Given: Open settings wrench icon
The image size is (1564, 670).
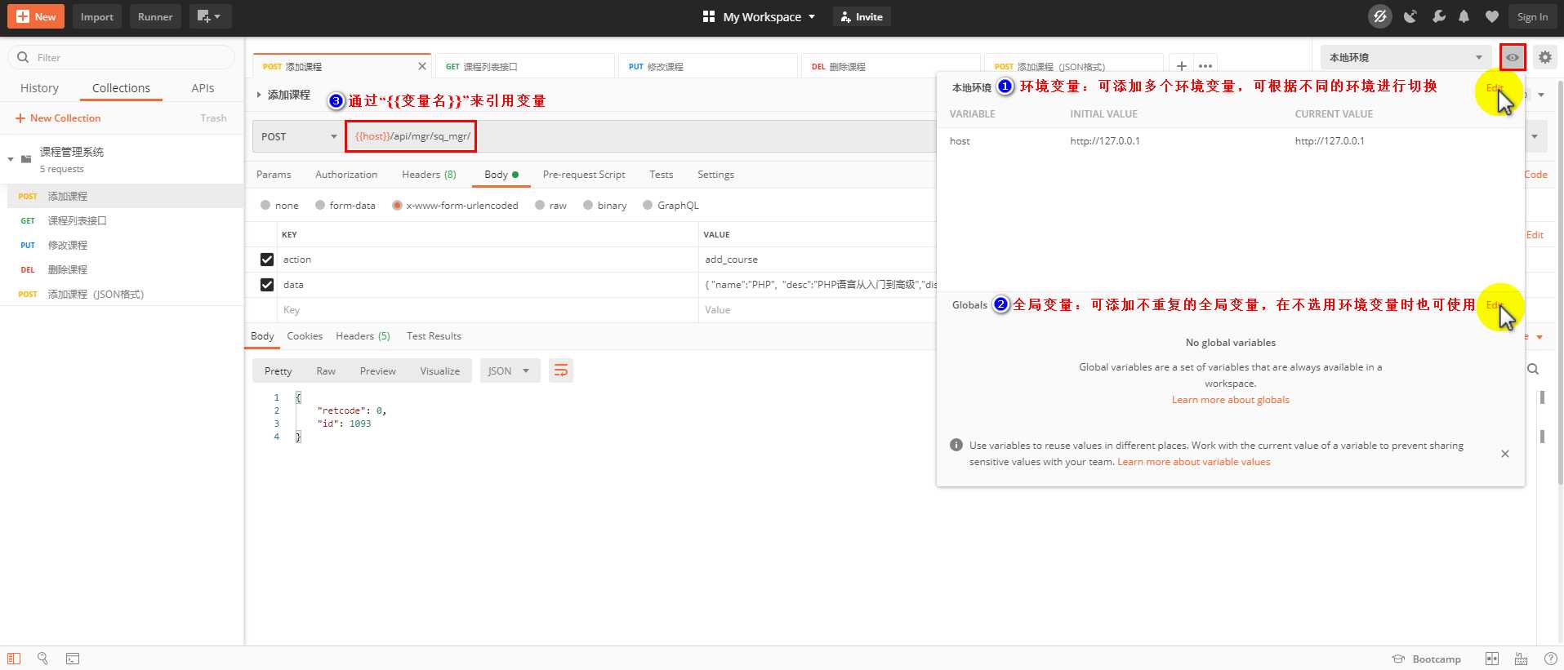Looking at the screenshot, I should point(1438,16).
